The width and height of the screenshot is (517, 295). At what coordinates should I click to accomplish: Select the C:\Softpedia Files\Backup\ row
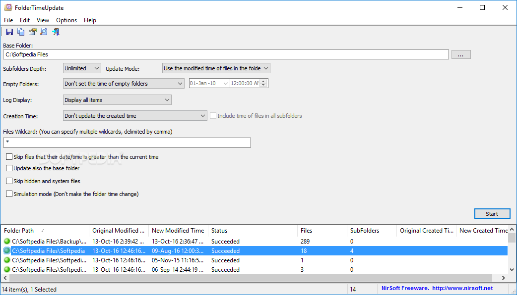[x=254, y=242]
